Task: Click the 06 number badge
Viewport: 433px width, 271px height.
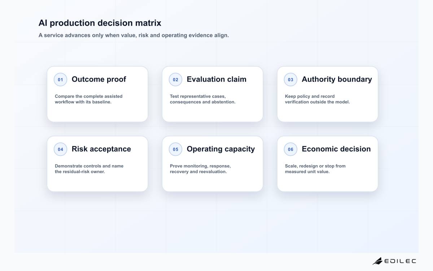Action: [290, 149]
